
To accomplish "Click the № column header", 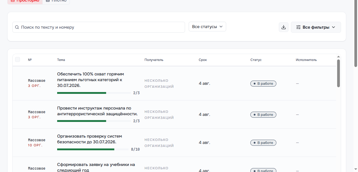I will coord(30,60).
